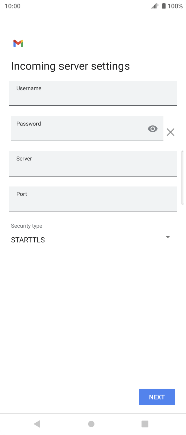This screenshot has width=186, height=435.
Task: Select the STARTTLS security type value
Action: [28, 240]
